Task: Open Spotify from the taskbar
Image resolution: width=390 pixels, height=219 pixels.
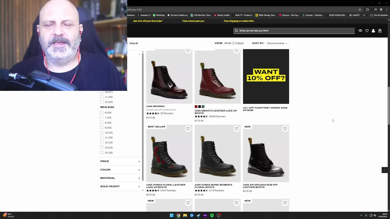Action: click(x=212, y=215)
